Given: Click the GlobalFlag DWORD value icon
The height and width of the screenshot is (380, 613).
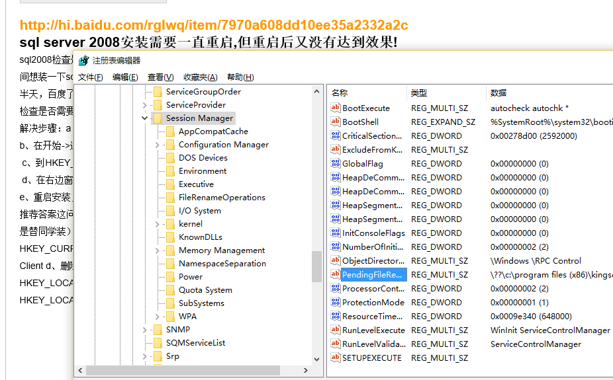Looking at the screenshot, I should (x=336, y=163).
